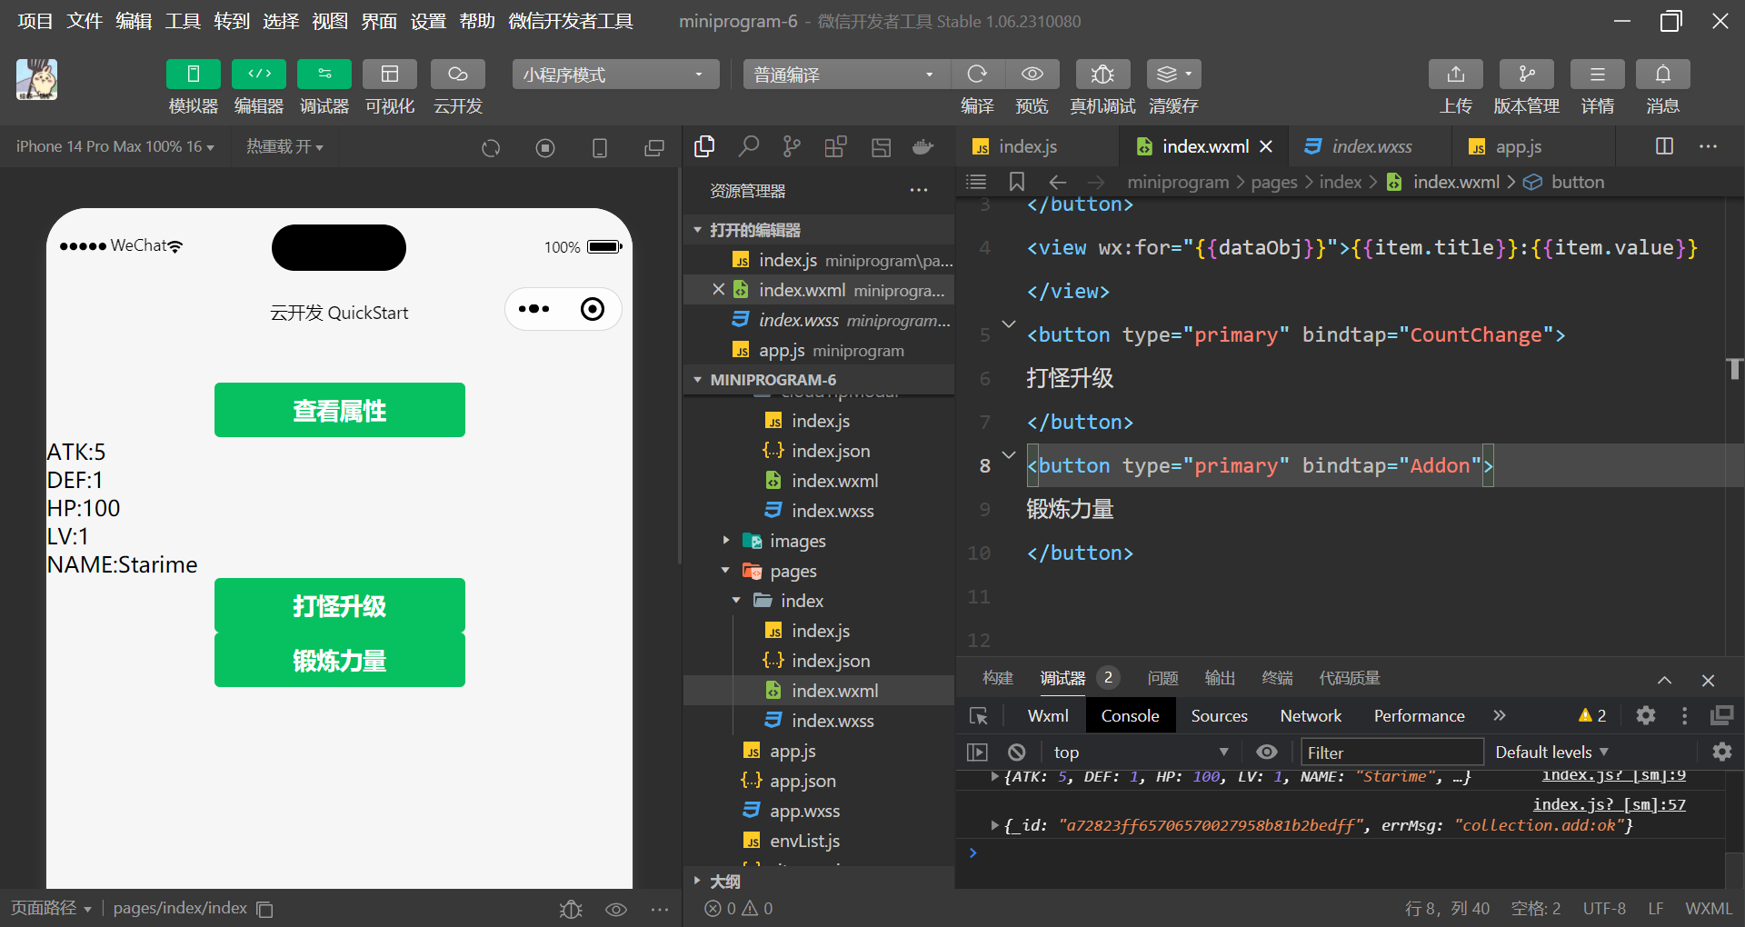Toggle the debugger panel button

[x=324, y=75]
